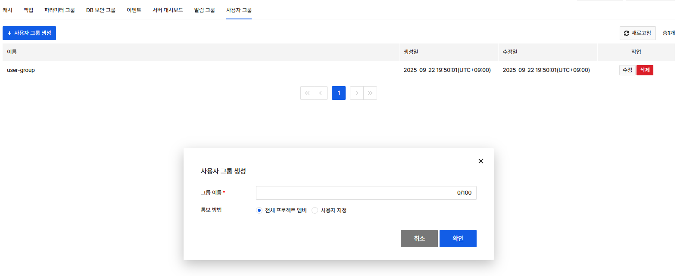Choose the 사용자 지정 radio option
Screen dimensions: 680x276
pyautogui.click(x=315, y=211)
